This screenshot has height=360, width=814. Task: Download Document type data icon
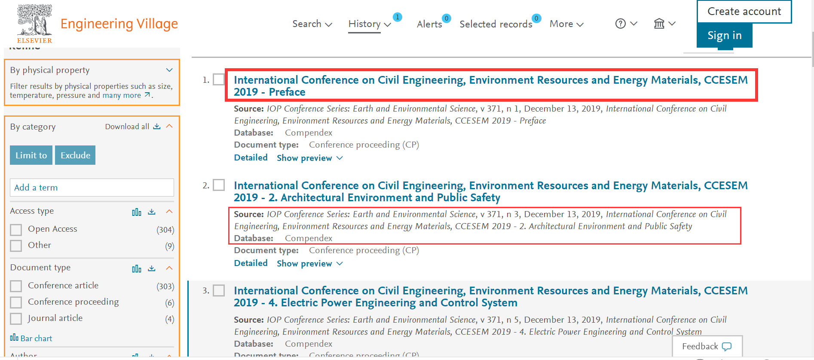tap(152, 268)
